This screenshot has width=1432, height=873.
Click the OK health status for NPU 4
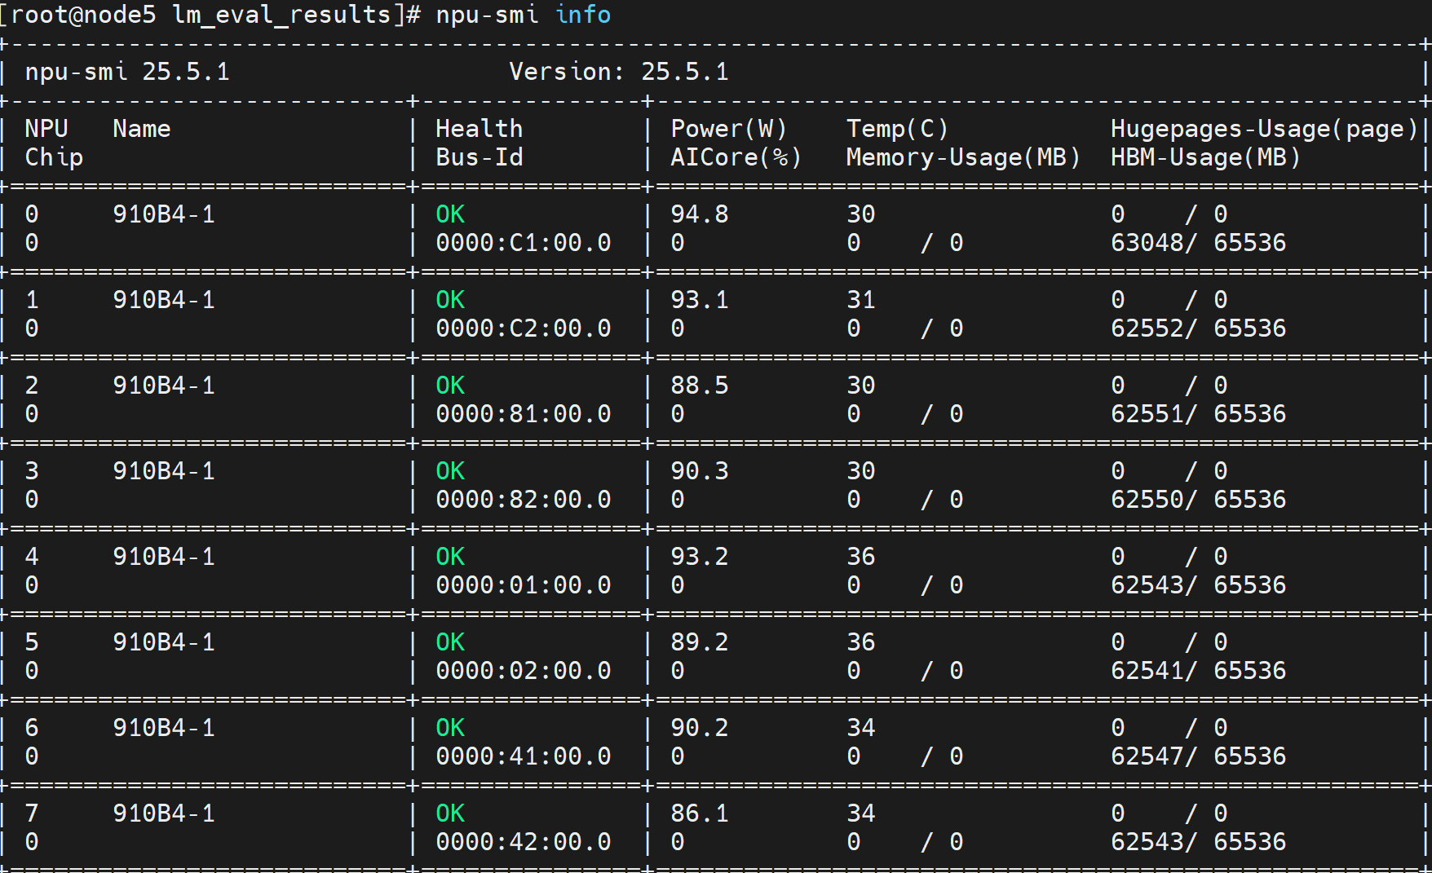[x=449, y=557]
